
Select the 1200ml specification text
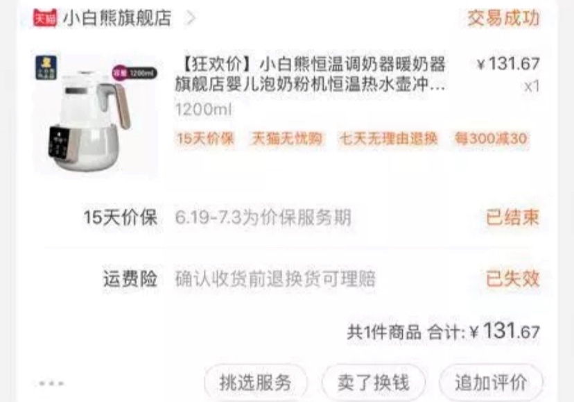pos(204,109)
